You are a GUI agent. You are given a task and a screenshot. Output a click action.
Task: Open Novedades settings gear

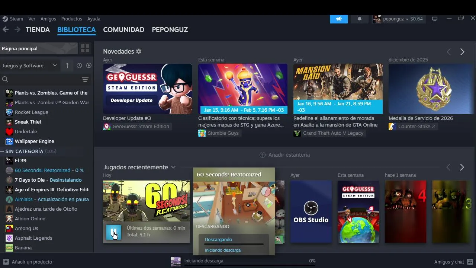(x=139, y=51)
